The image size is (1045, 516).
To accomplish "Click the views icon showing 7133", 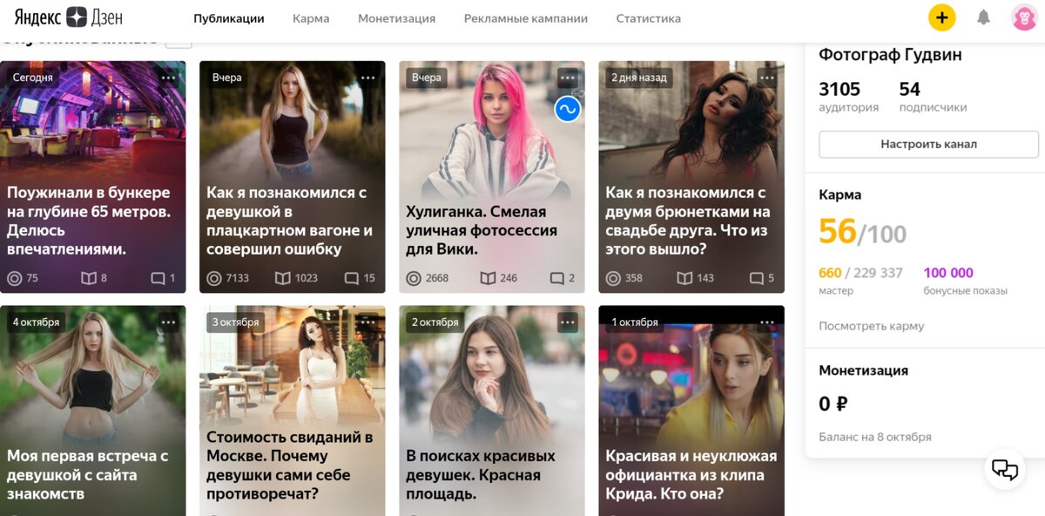I will [x=214, y=278].
